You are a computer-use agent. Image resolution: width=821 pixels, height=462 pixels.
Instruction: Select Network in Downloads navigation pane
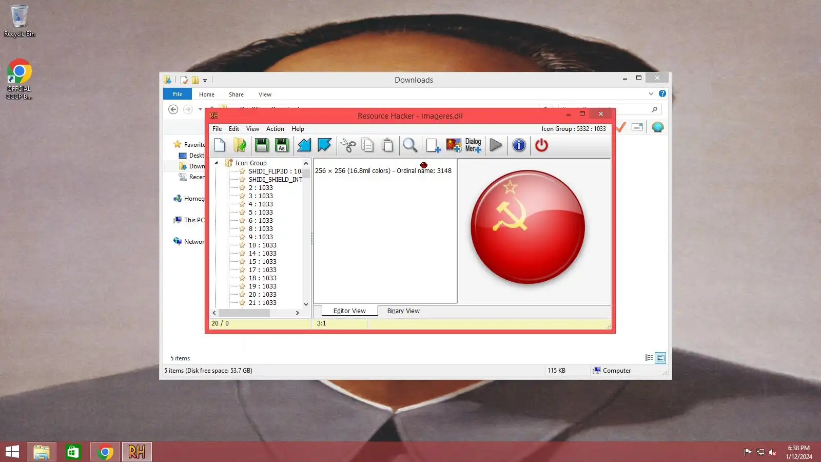pos(189,242)
